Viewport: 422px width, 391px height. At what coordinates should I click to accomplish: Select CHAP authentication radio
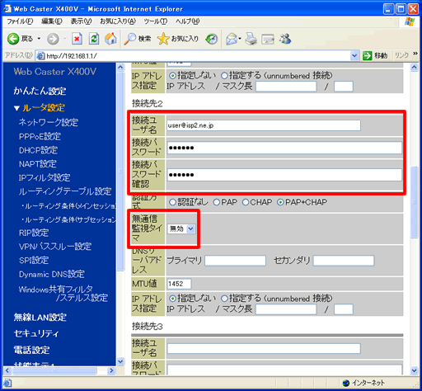246,202
